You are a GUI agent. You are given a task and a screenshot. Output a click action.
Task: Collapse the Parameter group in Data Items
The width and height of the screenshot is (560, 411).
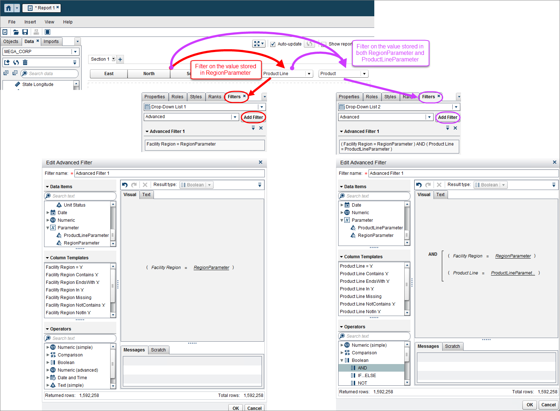(48, 228)
